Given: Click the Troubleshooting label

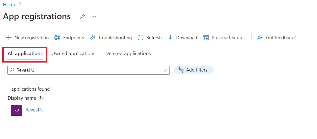Looking at the screenshot, I should (x=115, y=38).
